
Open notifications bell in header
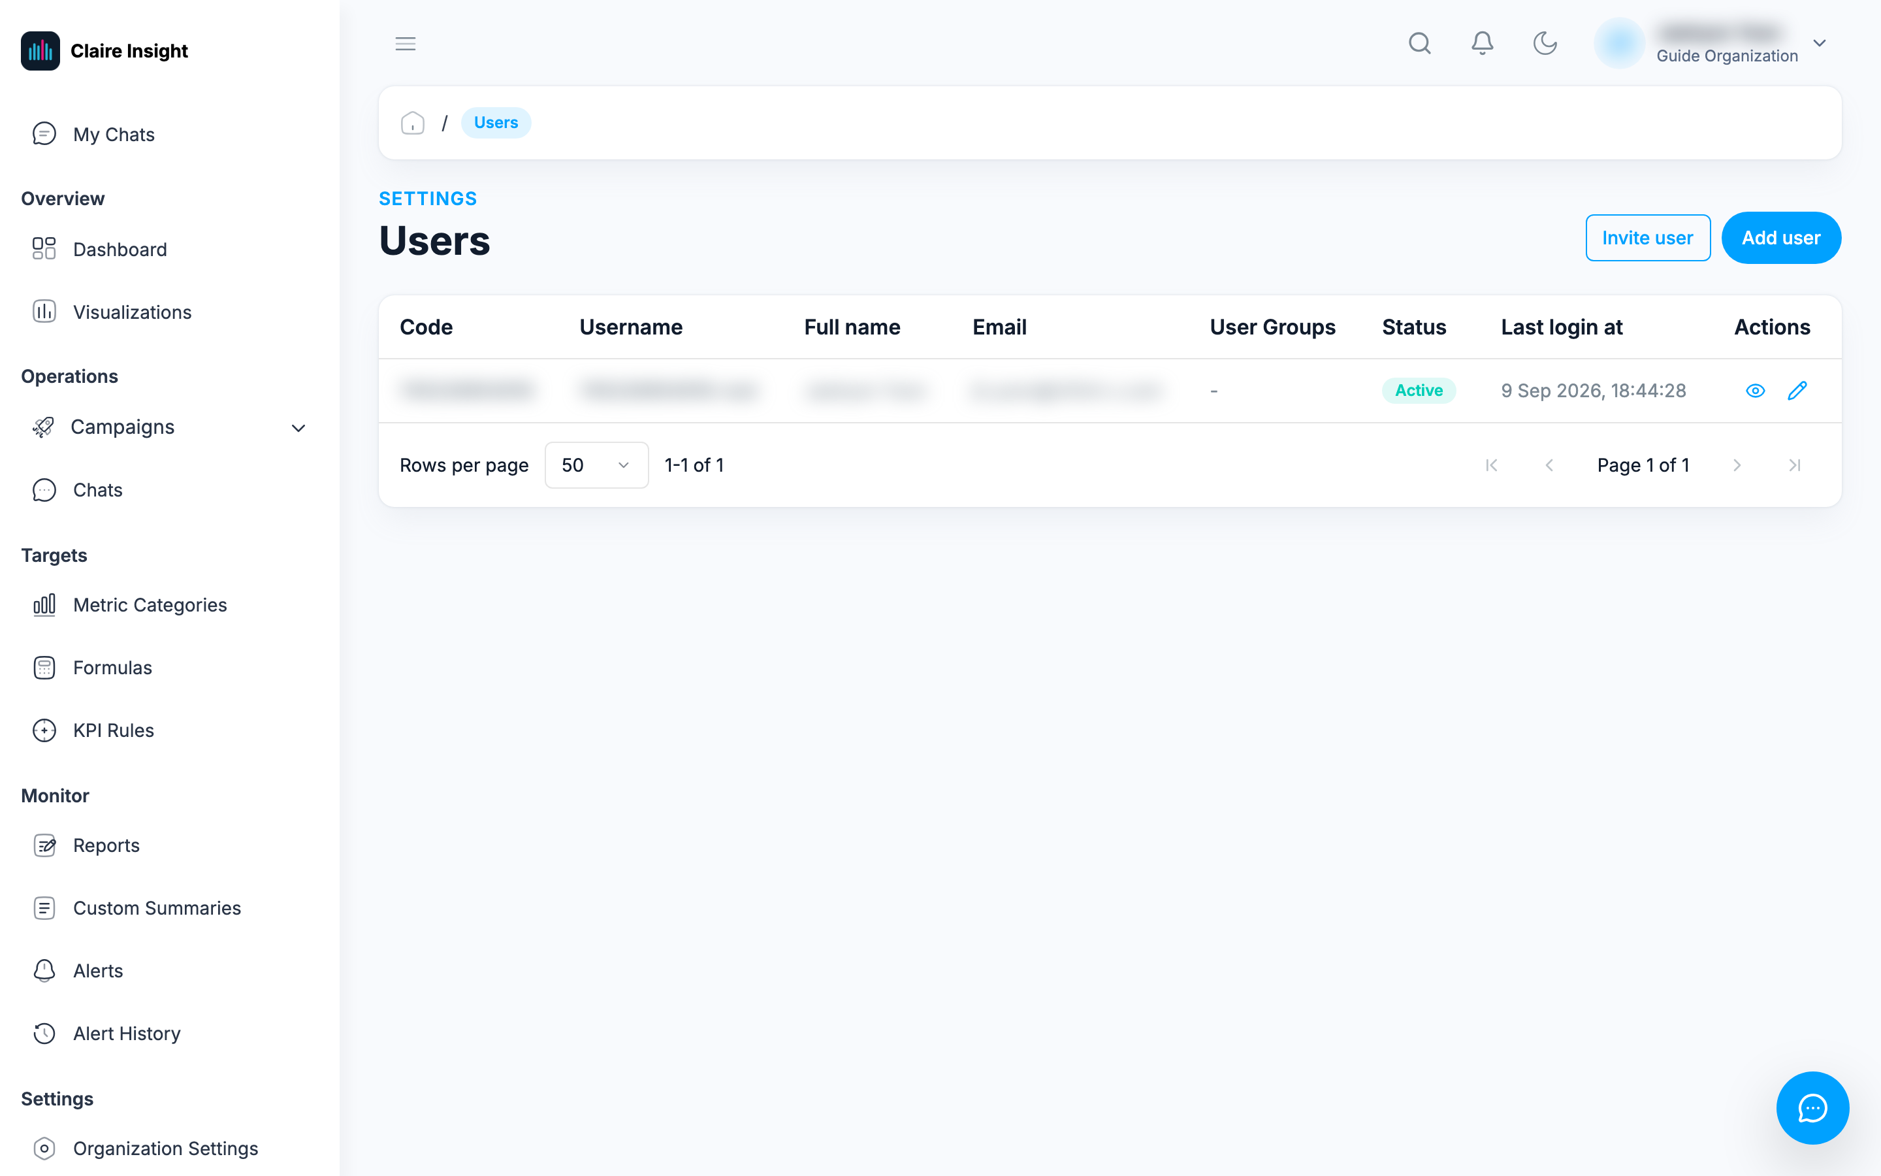[1482, 44]
